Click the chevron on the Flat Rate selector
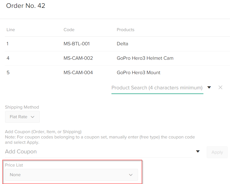This screenshot has height=184, width=230. [32, 117]
